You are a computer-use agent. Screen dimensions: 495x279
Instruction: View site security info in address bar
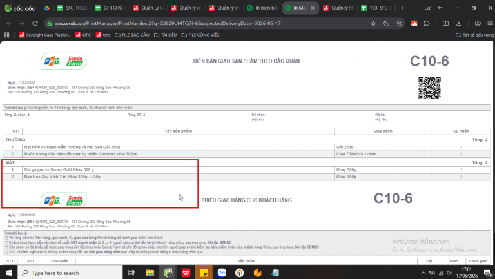tap(50, 23)
